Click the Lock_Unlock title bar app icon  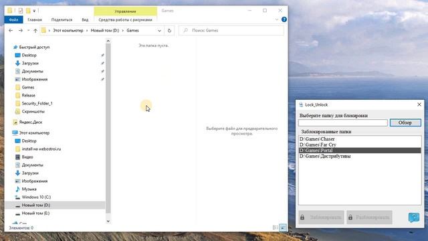pyautogui.click(x=301, y=104)
